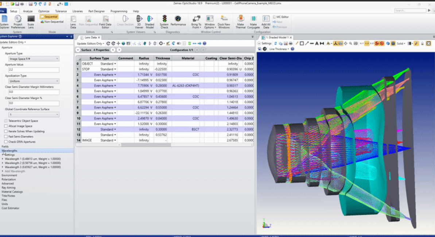Screen dimensions: 435x237
Task: Expand the Wavelength 1 tree entry
Action: pos(3,159)
